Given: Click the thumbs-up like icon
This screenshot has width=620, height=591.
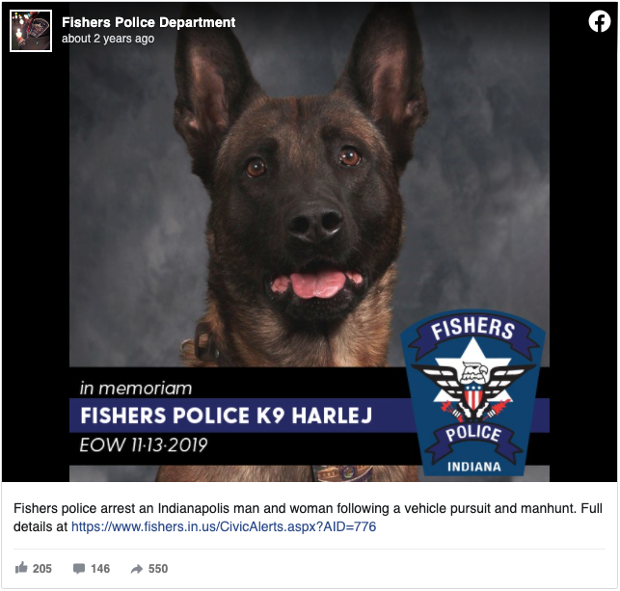Looking at the screenshot, I should 21,568.
